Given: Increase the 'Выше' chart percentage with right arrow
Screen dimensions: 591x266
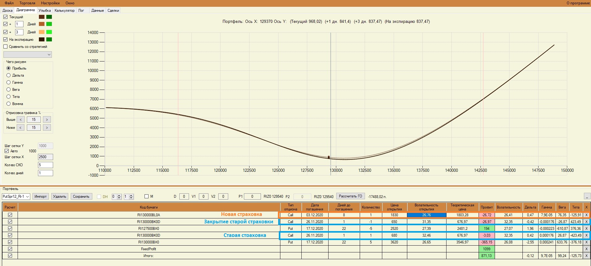Looking at the screenshot, I should click(47, 120).
